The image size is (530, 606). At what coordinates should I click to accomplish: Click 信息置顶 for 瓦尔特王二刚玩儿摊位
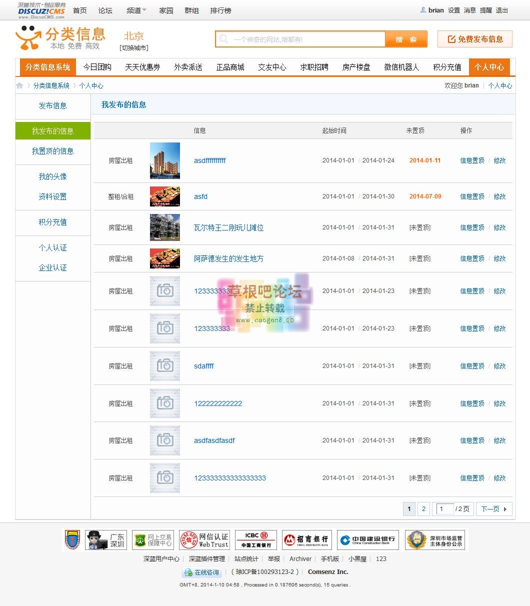(471, 227)
